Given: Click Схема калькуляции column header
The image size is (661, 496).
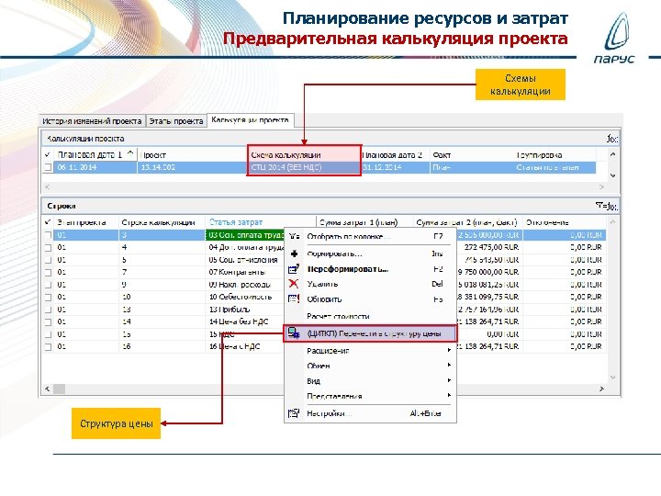Looking at the screenshot, I should [304, 155].
